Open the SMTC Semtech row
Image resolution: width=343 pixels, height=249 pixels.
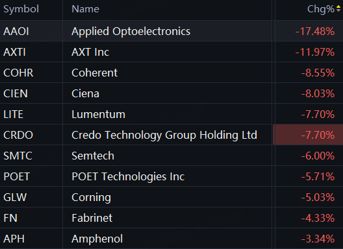click(x=171, y=156)
